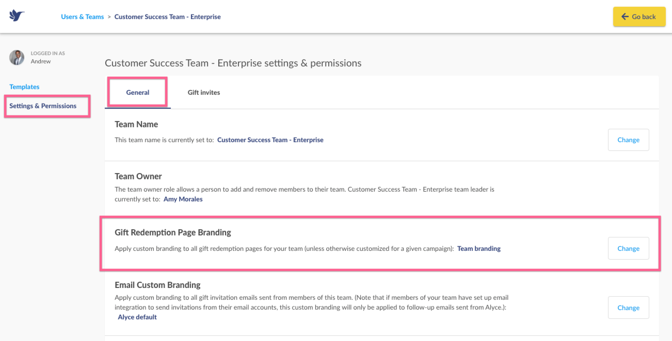Click the Team branding value text

point(479,248)
